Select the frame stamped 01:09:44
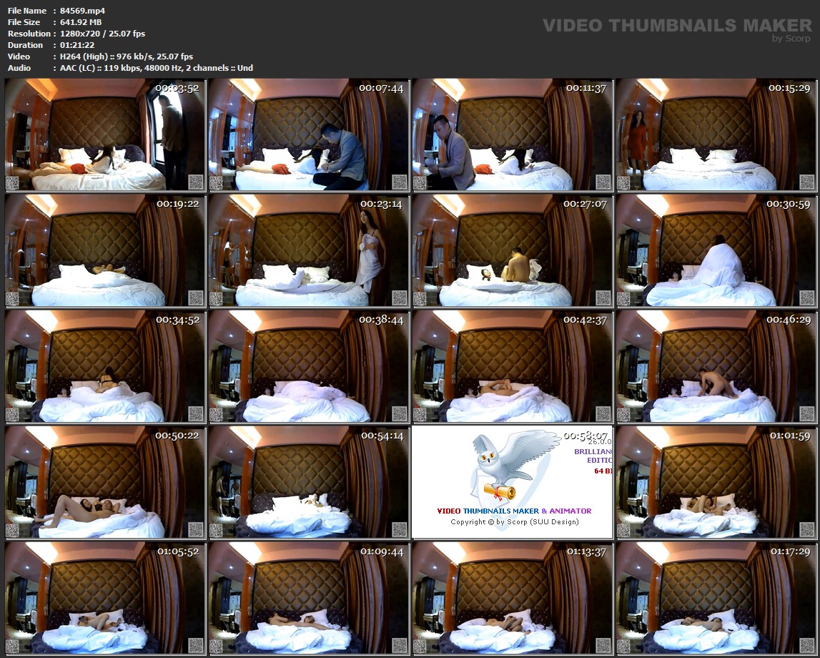The image size is (820, 658). [309, 598]
